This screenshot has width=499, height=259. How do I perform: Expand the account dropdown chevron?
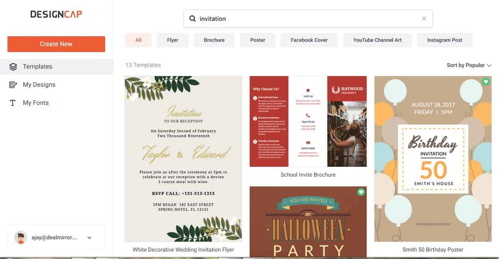[x=89, y=238]
